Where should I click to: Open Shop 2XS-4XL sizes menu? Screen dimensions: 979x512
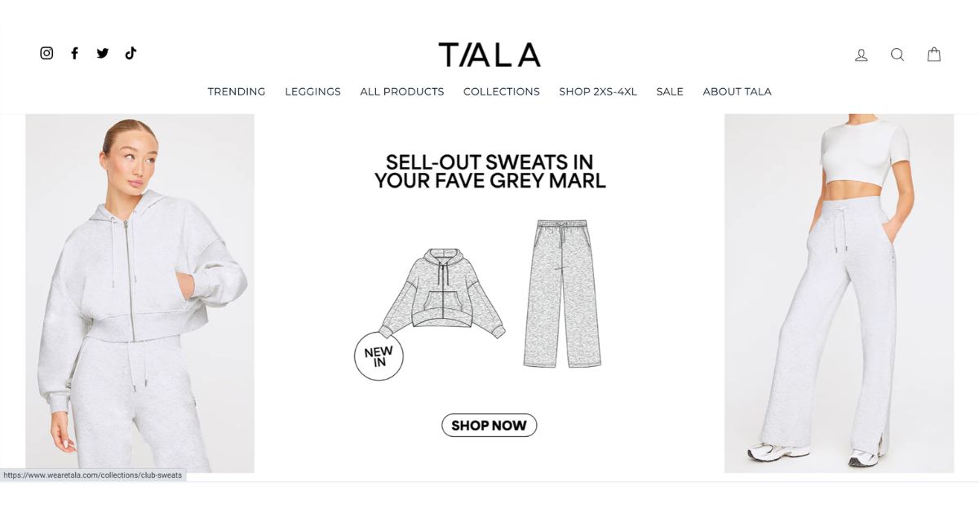[598, 91]
